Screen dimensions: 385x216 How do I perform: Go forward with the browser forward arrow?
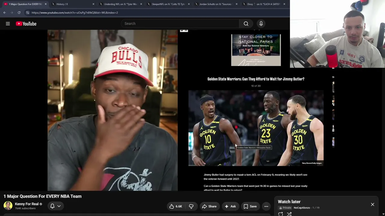coord(12,13)
